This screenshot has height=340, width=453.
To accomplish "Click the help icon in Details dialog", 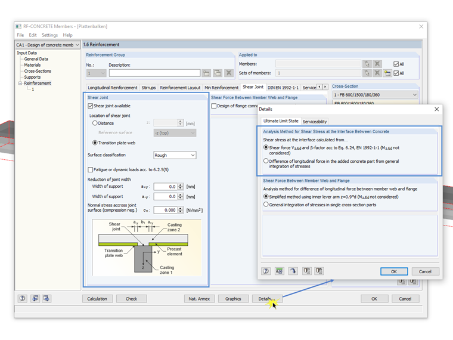I will [266, 271].
